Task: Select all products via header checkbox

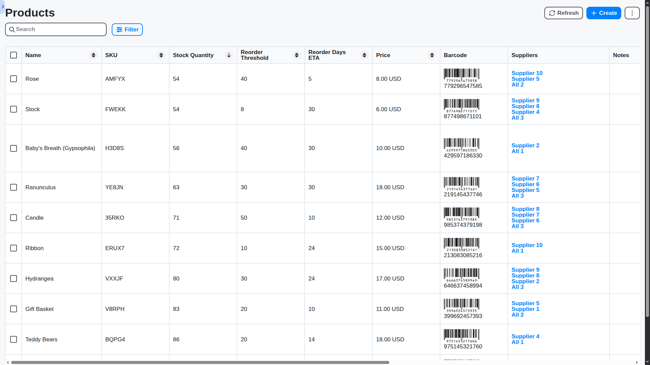Action: (13, 55)
